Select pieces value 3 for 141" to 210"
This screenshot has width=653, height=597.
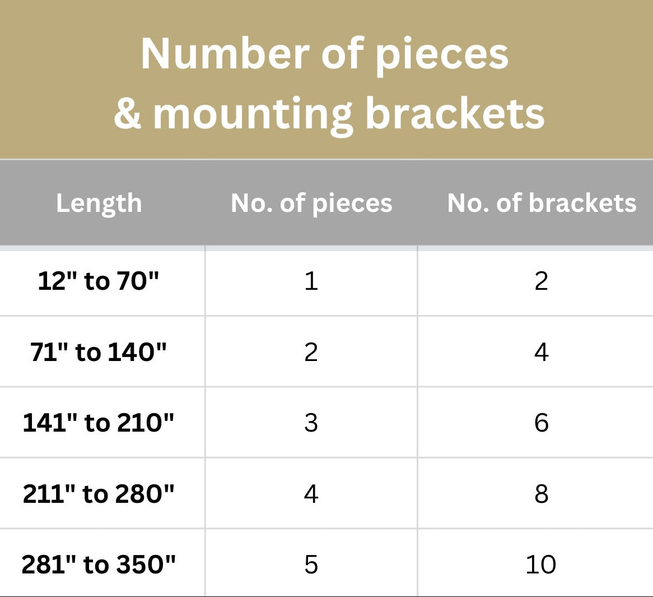[311, 423]
